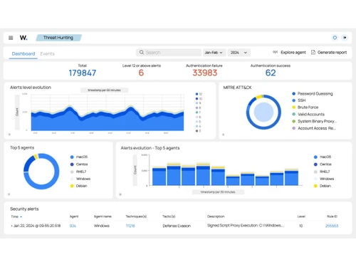Toggle level 10 legend item
The height and width of the screenshot is (267, 356).
(x=199, y=99)
